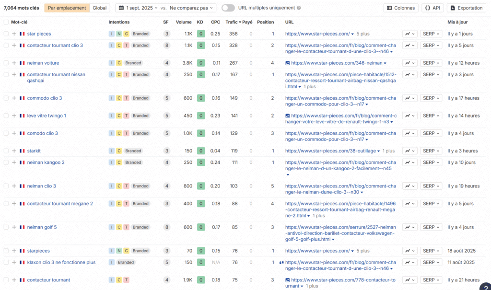Click KD green badge on starkit row
The height and width of the screenshot is (290, 491).
201,151
